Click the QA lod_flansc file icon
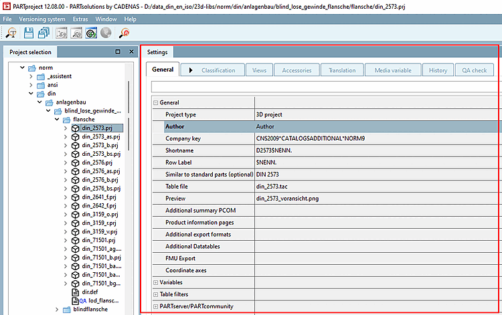Image resolution: width=502 pixels, height=315 pixels. click(75, 300)
